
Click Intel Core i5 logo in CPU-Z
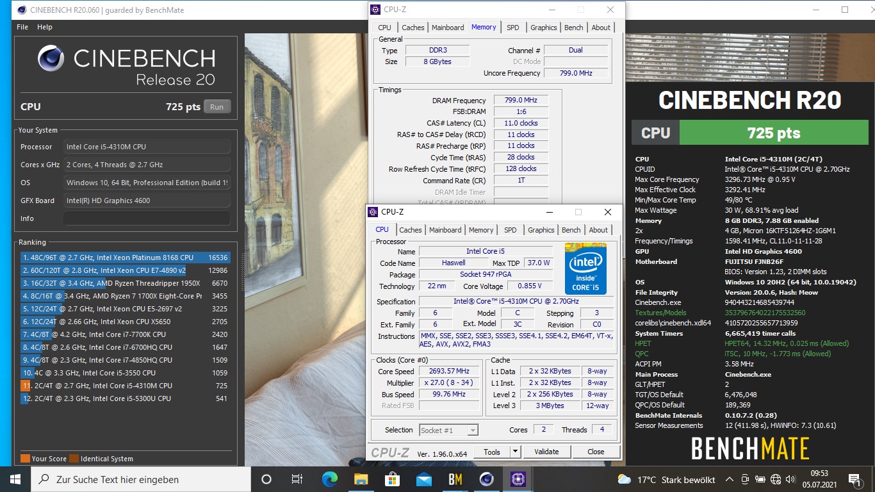point(585,268)
